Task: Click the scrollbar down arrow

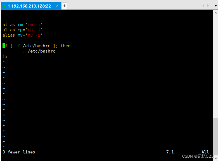Action: [x=216, y=158]
